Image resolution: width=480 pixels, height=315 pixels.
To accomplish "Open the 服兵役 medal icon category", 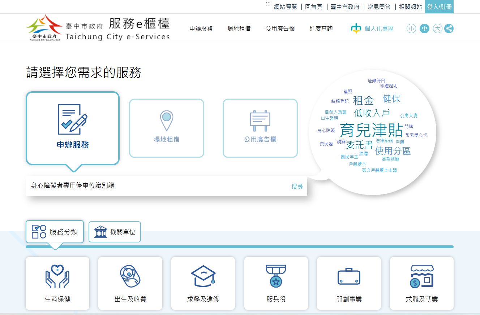I will pyautogui.click(x=276, y=283).
